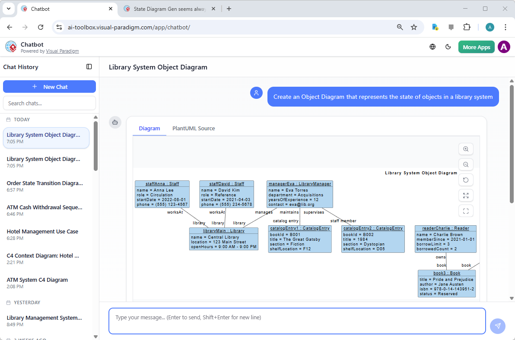Expand diagram to fit screen
Image resolution: width=515 pixels, height=340 pixels.
click(x=466, y=195)
